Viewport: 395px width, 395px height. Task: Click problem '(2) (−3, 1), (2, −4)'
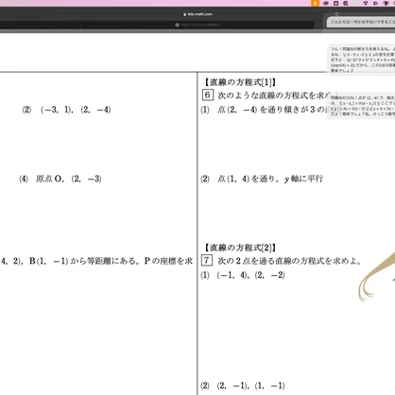(x=66, y=110)
